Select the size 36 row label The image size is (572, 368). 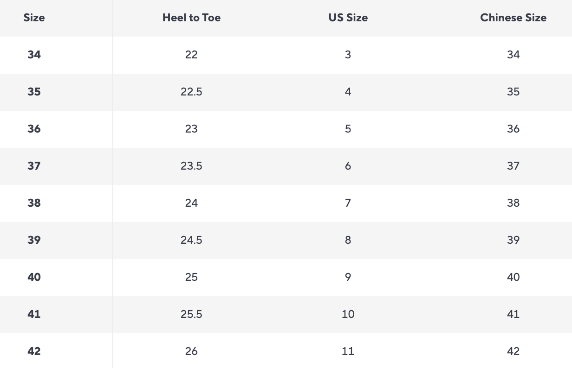(x=34, y=129)
